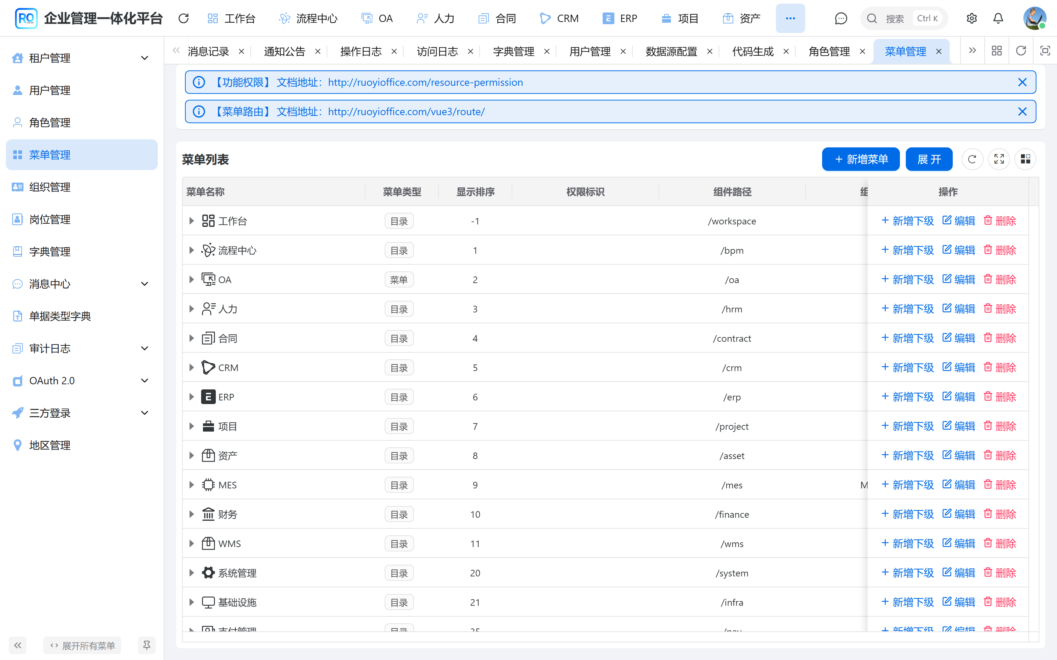Close the 功能权限 info banner
This screenshot has height=660, width=1057.
point(1022,82)
